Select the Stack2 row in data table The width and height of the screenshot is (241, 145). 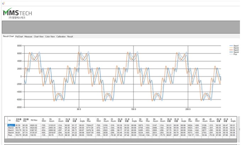click(11, 128)
